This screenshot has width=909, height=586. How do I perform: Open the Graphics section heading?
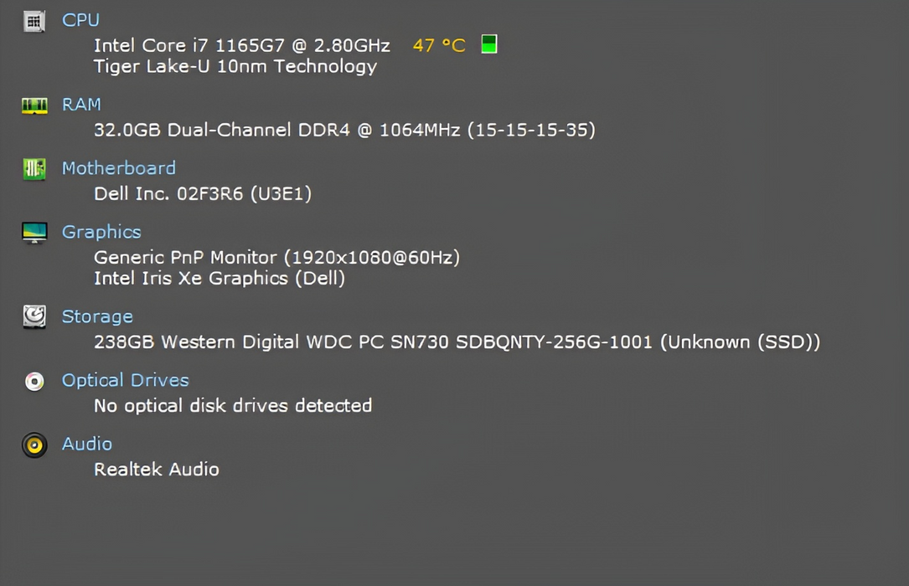click(101, 232)
